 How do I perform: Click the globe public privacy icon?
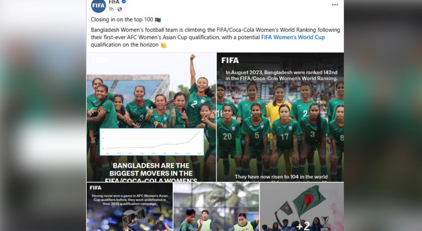click(120, 9)
